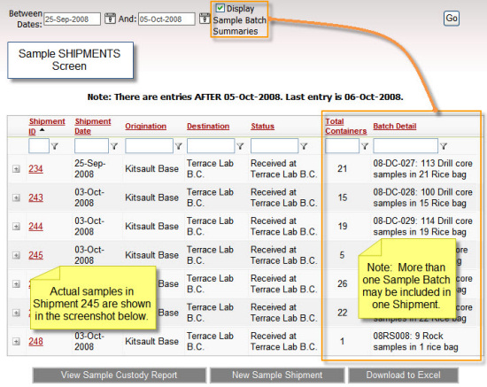
Task: Expand row for shipment 234
Action: (x=16, y=169)
